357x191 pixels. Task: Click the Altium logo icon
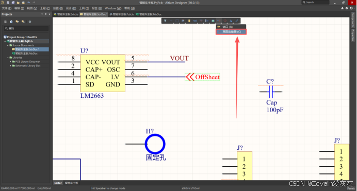pos(3,3)
